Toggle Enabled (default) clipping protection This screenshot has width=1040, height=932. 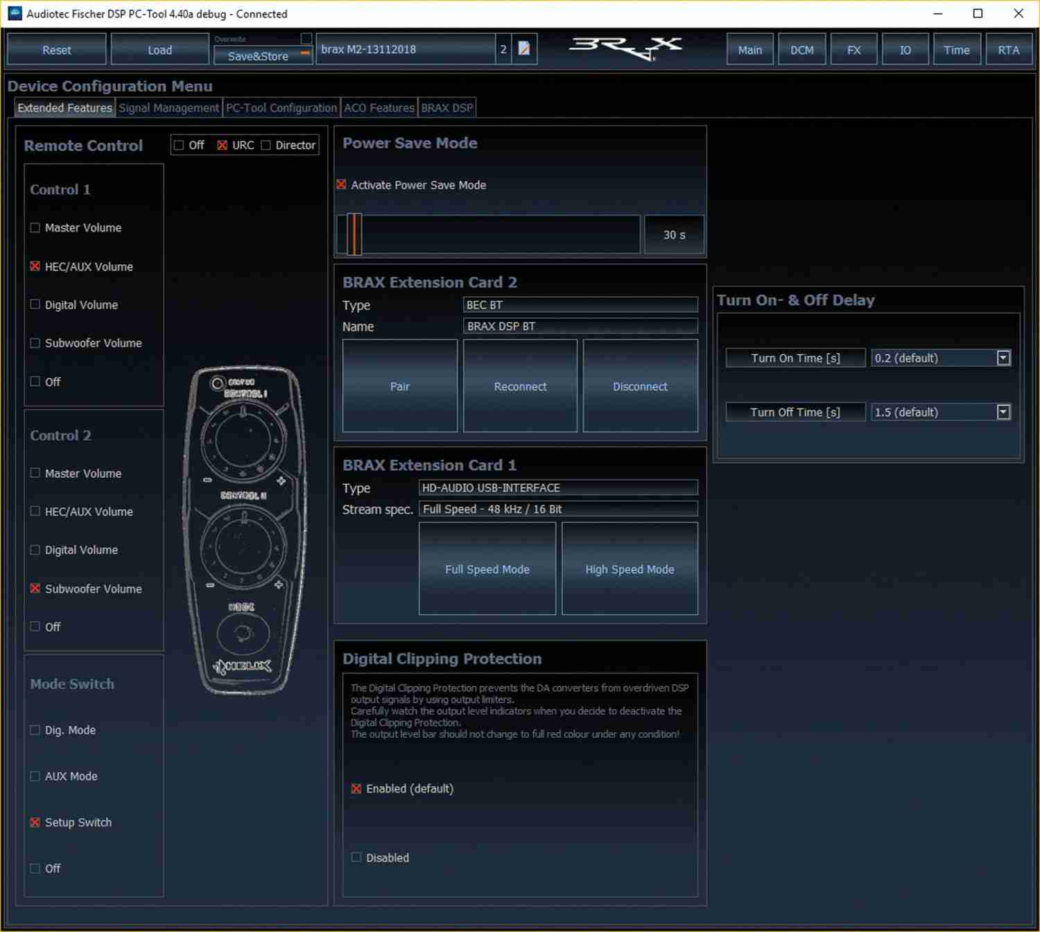coord(356,788)
